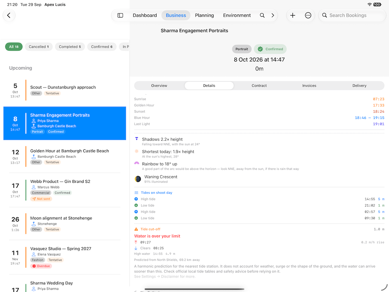Open Moon alignment at Stonehenge booking
Image resolution: width=389 pixels, height=292 pixels.
65,224
